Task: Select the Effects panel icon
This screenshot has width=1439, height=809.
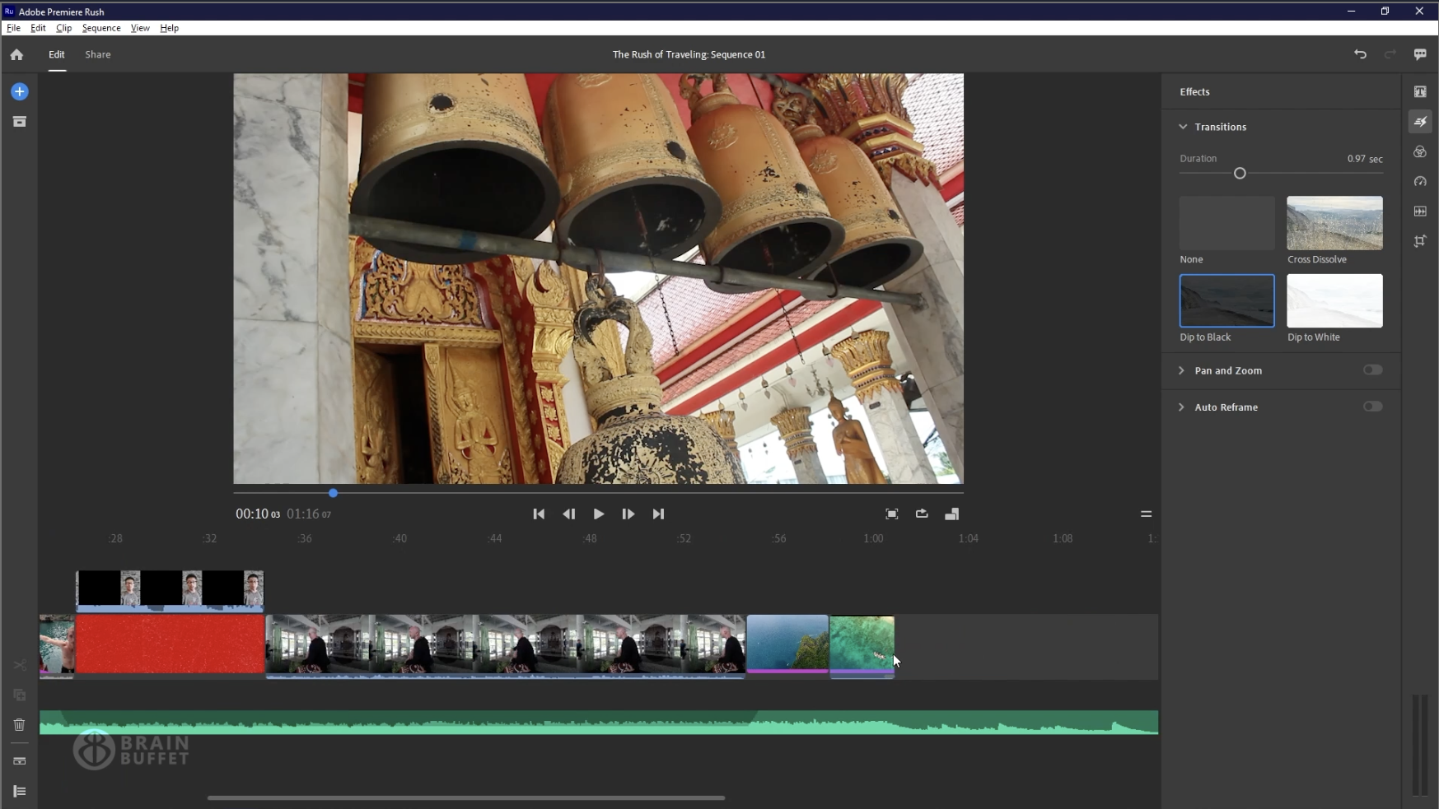Action: coord(1421,121)
